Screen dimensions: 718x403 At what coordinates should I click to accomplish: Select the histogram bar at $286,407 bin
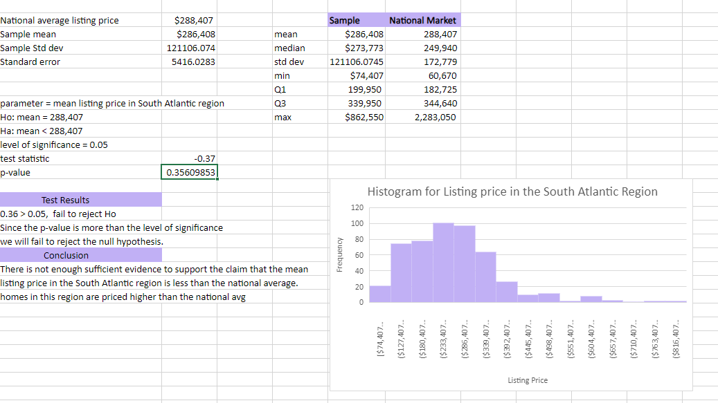(465, 264)
